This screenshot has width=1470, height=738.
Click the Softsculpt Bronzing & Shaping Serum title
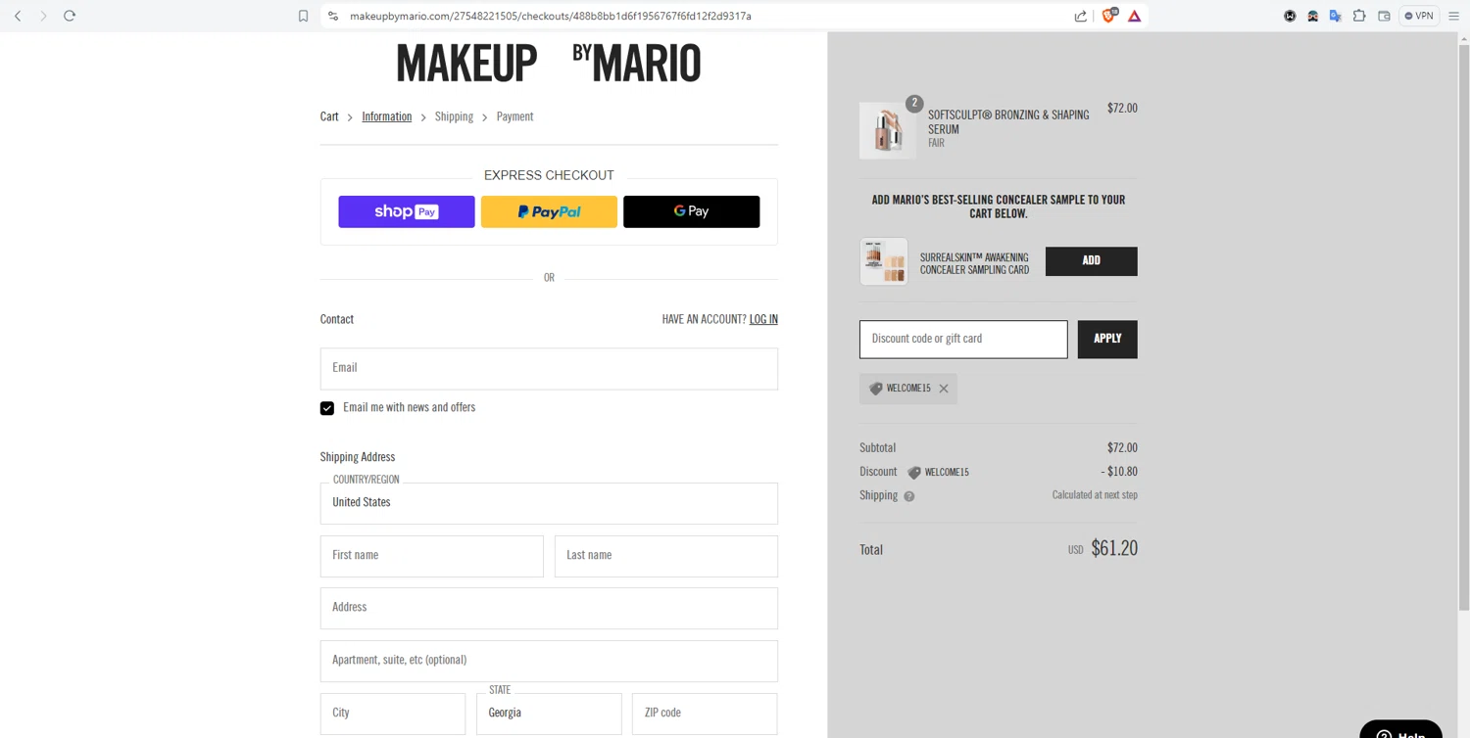(1008, 122)
